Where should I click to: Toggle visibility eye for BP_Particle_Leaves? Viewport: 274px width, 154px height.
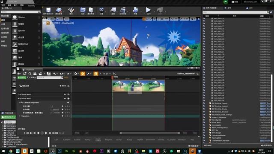pyautogui.click(x=204, y=103)
